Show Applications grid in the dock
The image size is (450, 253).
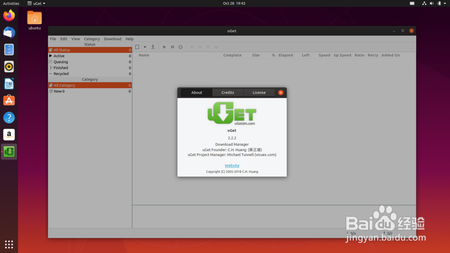pos(9,244)
